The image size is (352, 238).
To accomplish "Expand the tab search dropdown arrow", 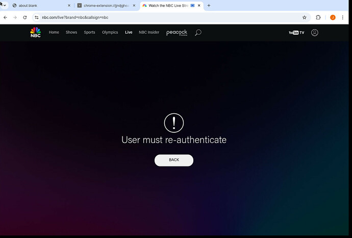I will point(4,5).
